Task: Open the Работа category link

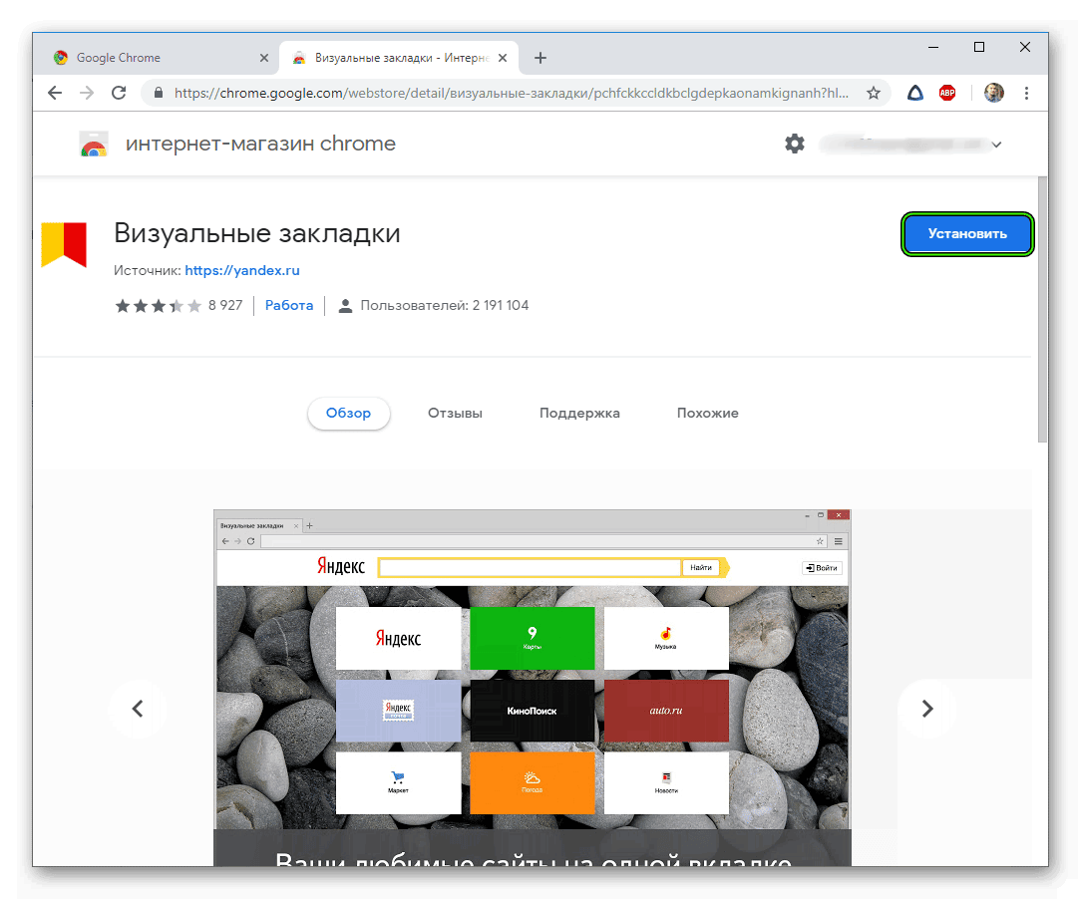Action: click(289, 305)
